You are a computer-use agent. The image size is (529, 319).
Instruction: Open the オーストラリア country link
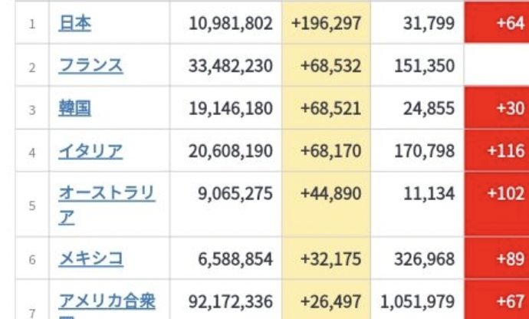[x=107, y=205]
